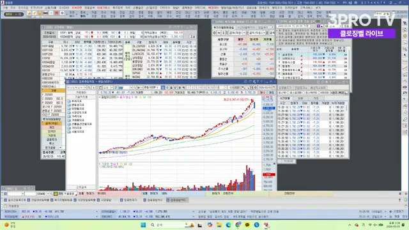Screen dimensions: 409x230
Task: Click the blue 매도 button in chart window
Action: 271,93
